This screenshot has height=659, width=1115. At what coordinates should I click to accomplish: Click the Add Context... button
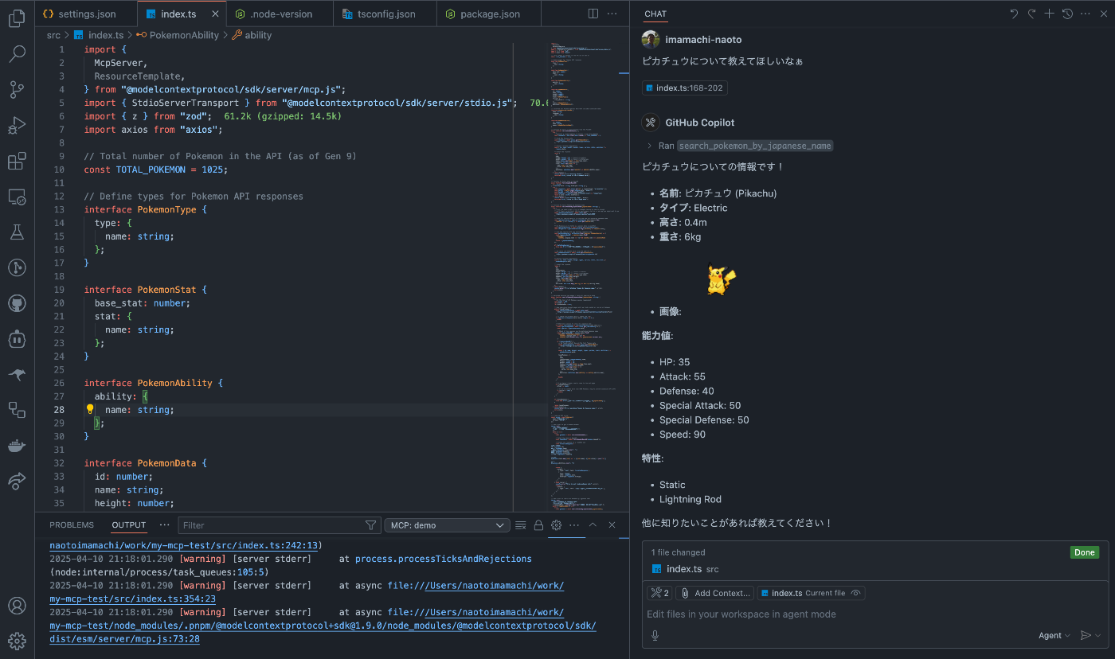coord(715,593)
